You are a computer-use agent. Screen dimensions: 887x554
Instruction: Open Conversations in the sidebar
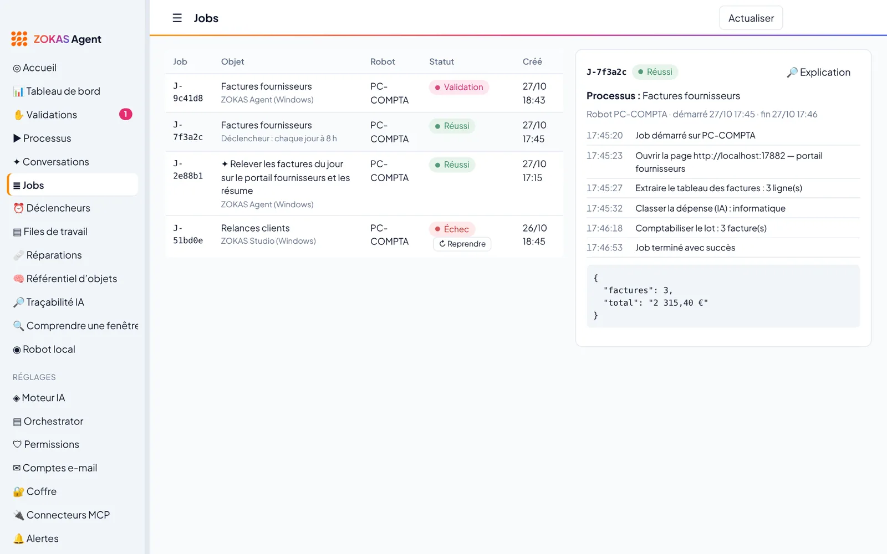click(x=73, y=162)
